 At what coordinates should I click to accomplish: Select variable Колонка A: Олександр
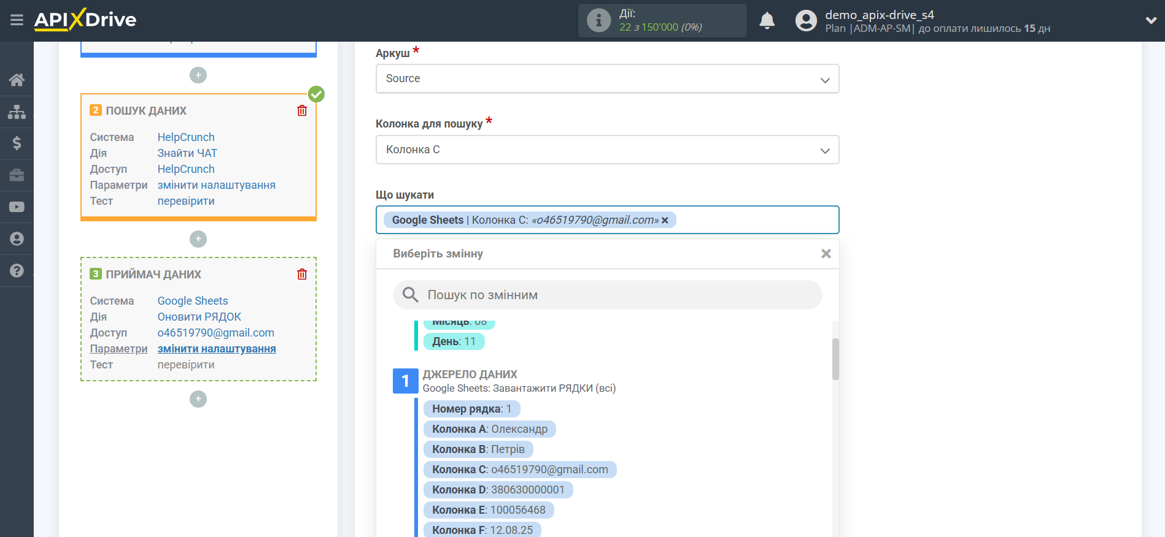pos(490,429)
